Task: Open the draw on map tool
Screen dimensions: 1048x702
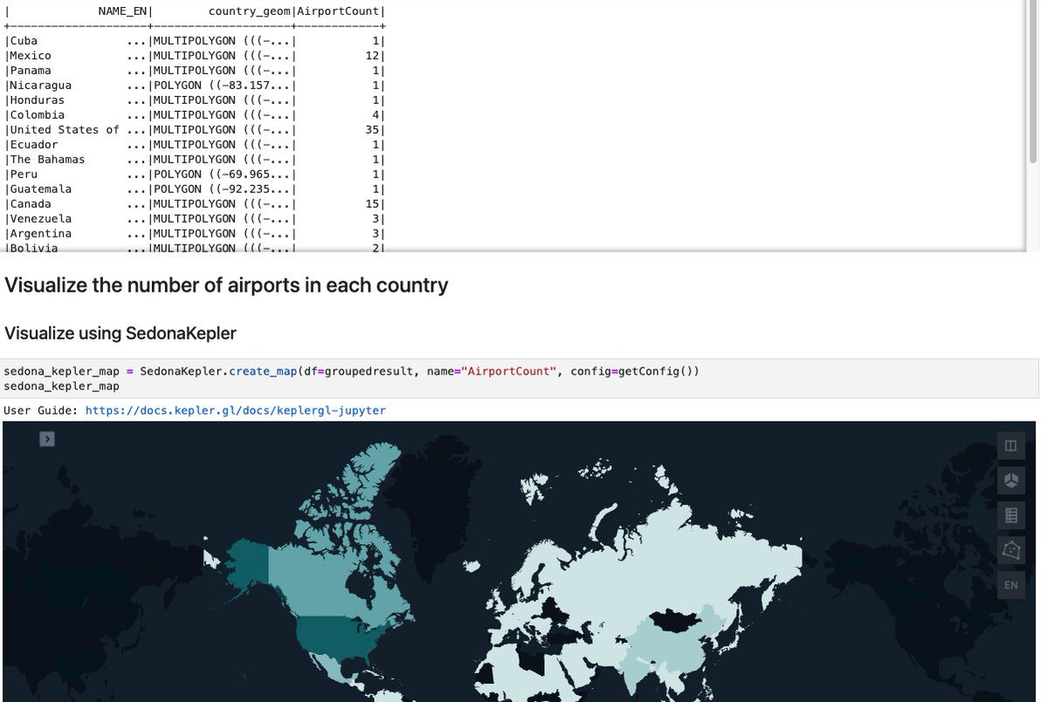Action: (1011, 550)
